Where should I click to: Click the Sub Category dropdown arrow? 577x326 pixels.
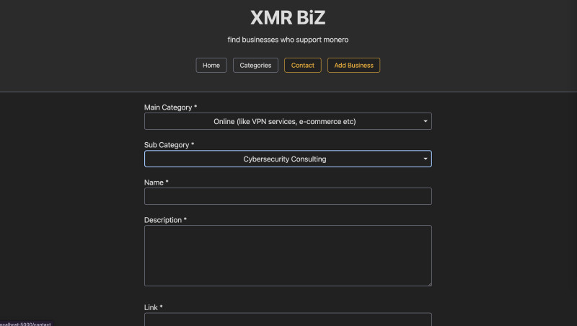(x=426, y=159)
